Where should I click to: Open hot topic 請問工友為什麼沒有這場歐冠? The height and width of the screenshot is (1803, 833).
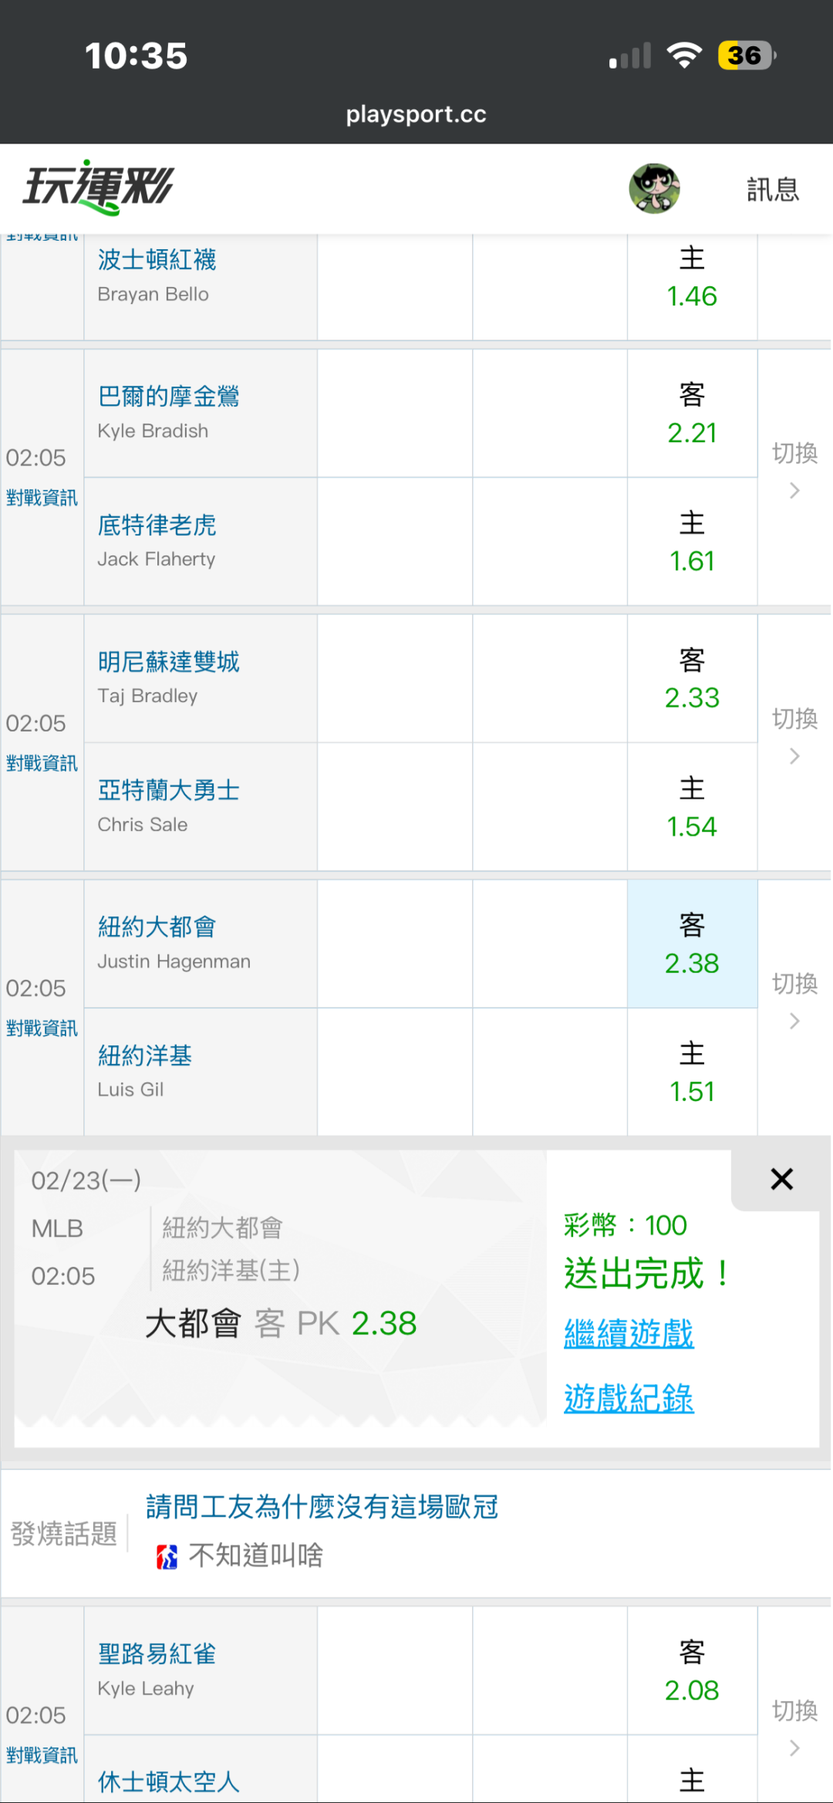click(x=322, y=1507)
